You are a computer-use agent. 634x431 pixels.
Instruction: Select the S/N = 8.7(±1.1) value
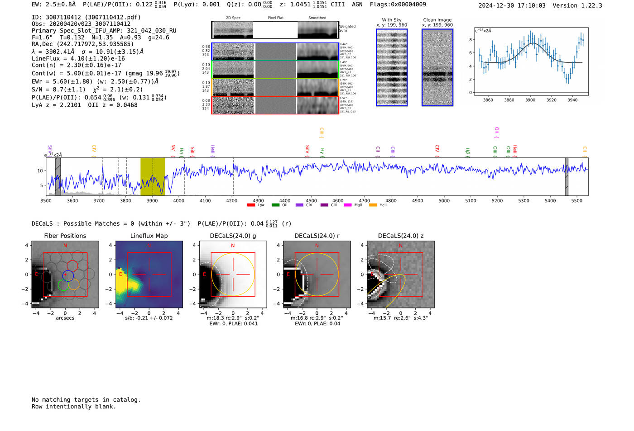(x=58, y=90)
